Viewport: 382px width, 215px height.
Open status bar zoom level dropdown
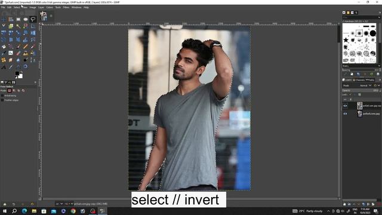click(x=69, y=204)
